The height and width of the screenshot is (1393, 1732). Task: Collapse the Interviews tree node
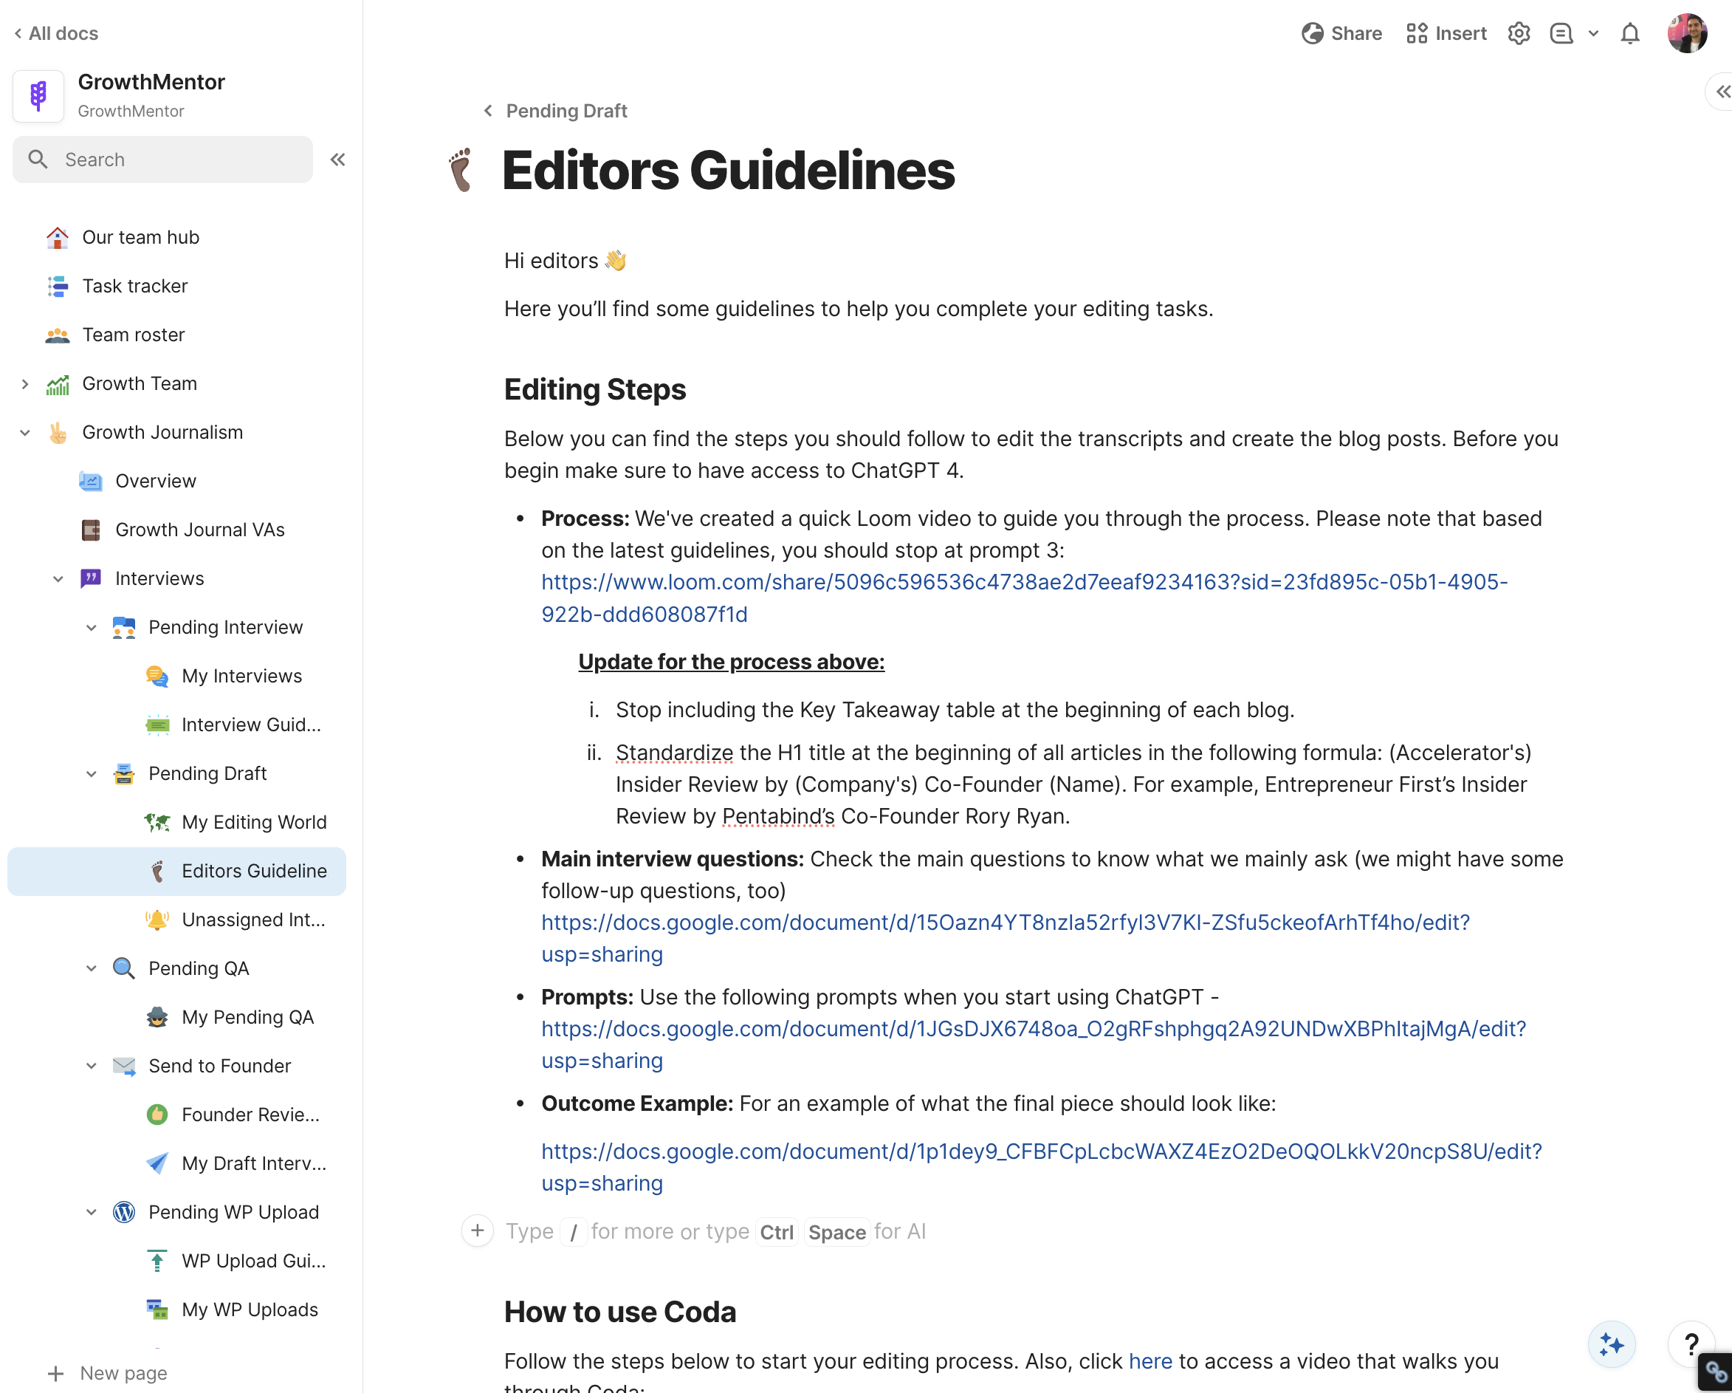coord(58,579)
